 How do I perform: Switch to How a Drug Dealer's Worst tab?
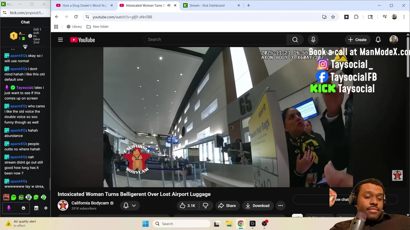(x=84, y=5)
